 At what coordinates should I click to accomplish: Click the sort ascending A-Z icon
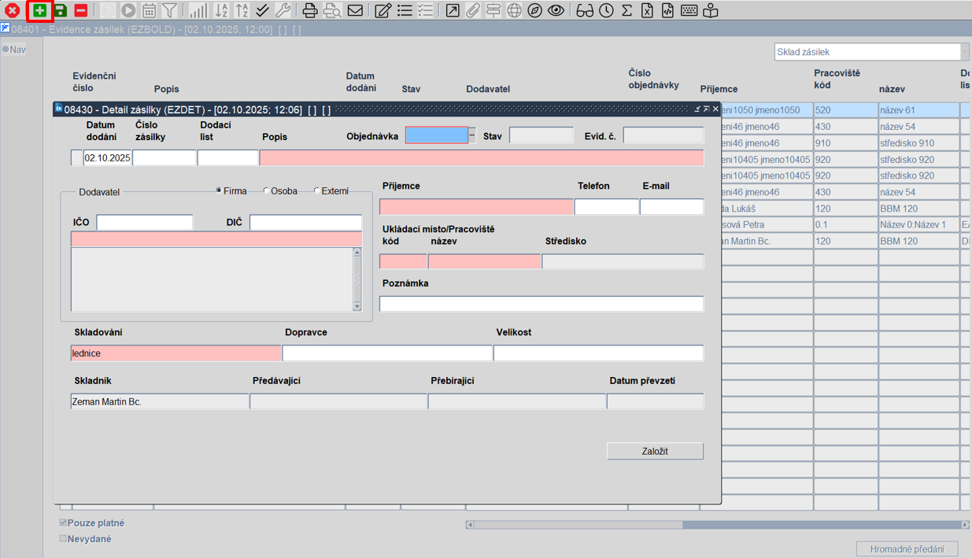tap(221, 11)
